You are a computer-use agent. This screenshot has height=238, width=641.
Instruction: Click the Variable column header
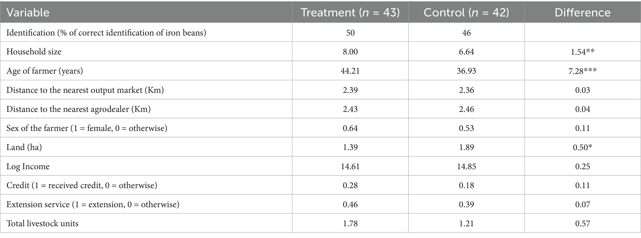pyautogui.click(x=28, y=12)
